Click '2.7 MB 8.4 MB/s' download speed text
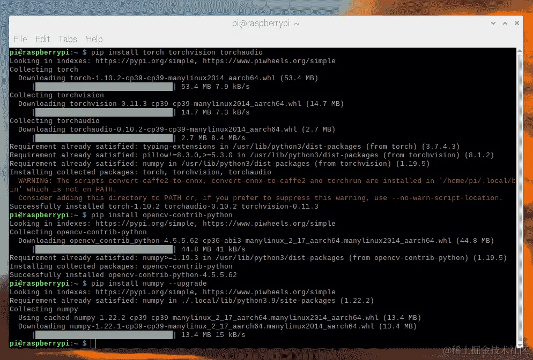 click(x=213, y=138)
